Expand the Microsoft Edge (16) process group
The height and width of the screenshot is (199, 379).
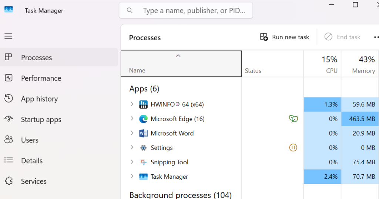[x=132, y=119]
